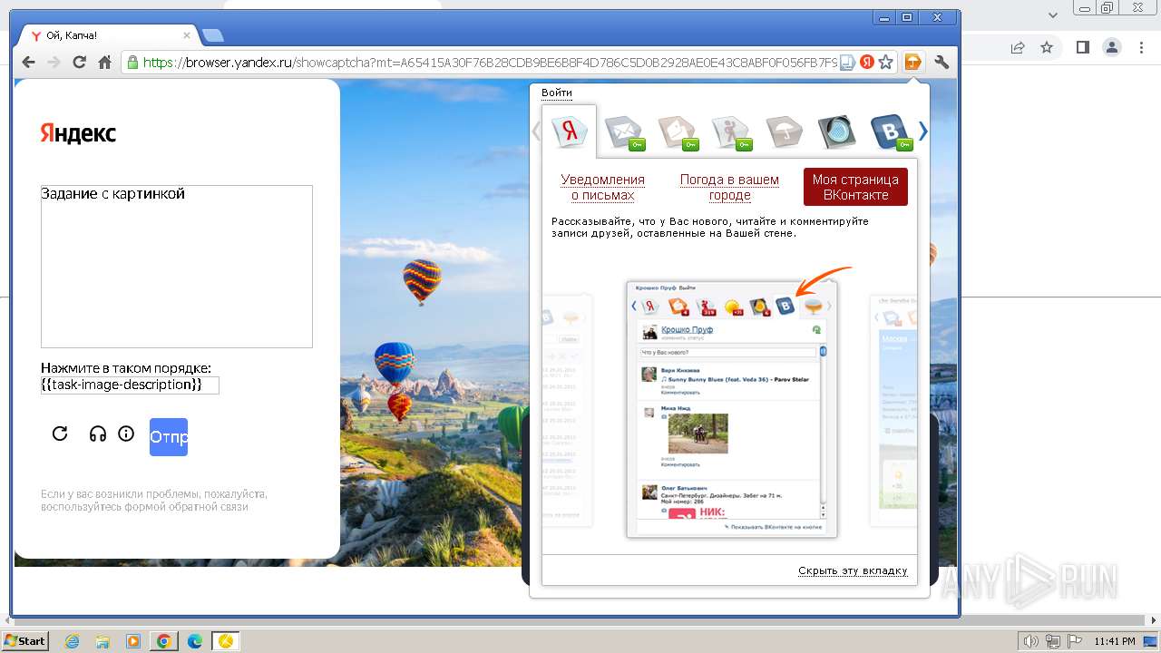Select the mail envelope service icon
The height and width of the screenshot is (653, 1161).
tap(623, 132)
